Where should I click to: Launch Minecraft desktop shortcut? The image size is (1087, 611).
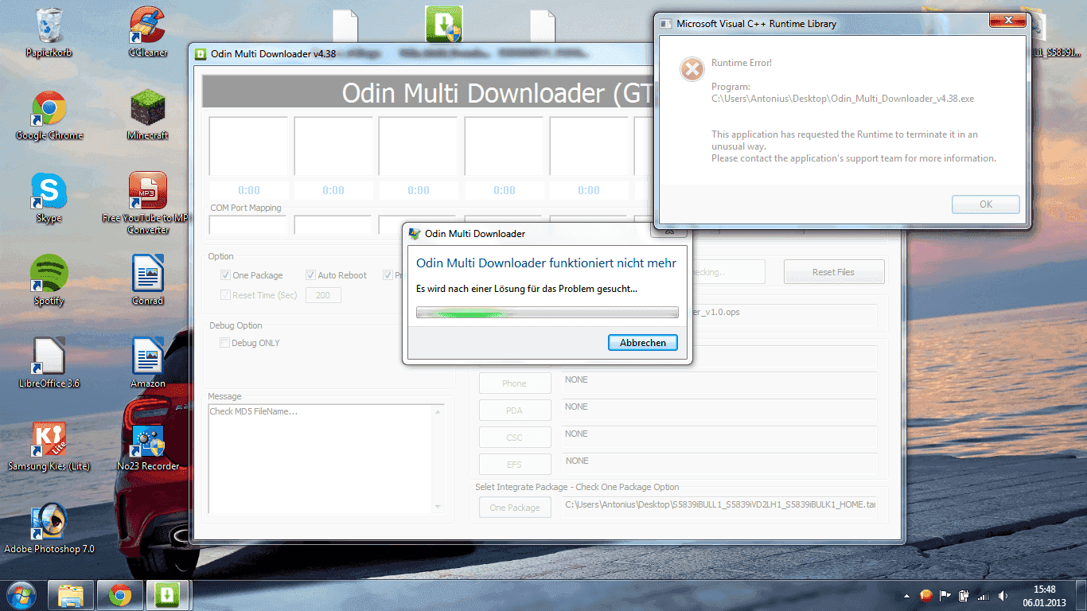coord(148,115)
